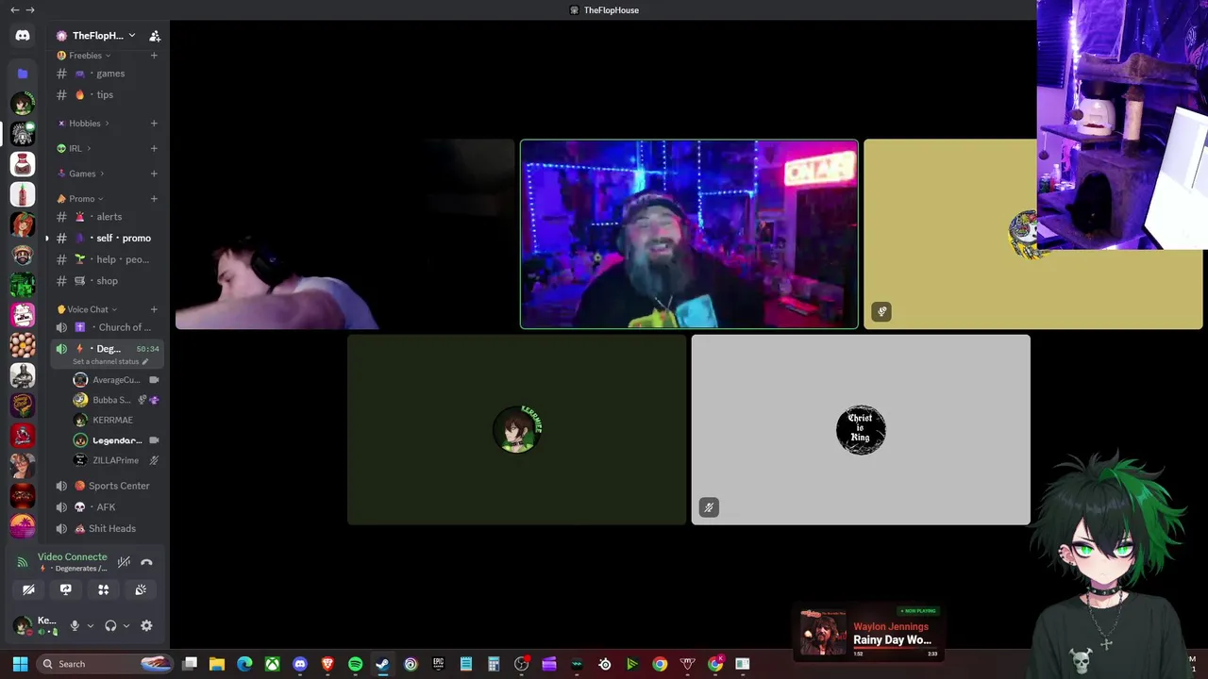Open Spotify from the taskbar

pos(355,664)
